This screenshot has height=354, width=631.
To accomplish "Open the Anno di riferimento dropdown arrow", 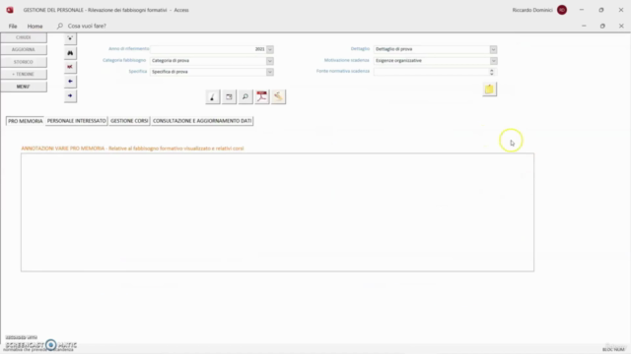I will tap(269, 49).
